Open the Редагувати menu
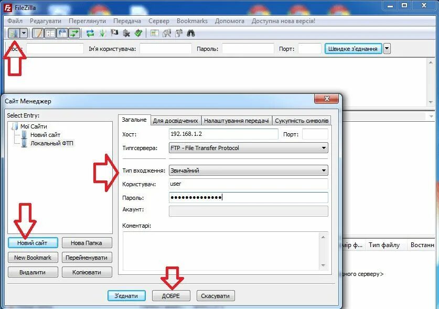Image resolution: width=439 pixels, height=309 pixels. click(46, 21)
